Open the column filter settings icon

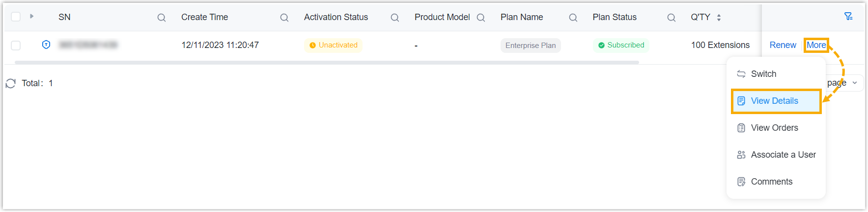(848, 17)
